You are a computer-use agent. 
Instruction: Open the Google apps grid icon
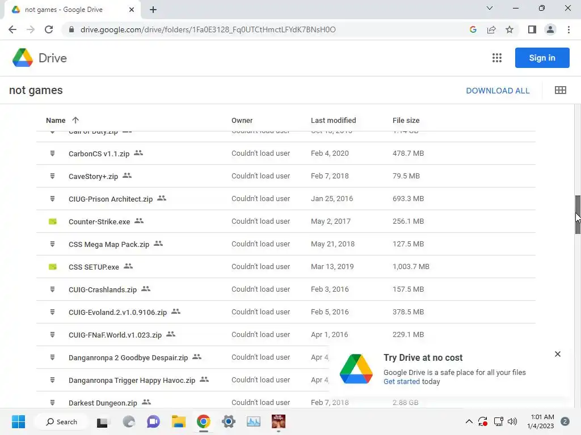click(x=497, y=58)
